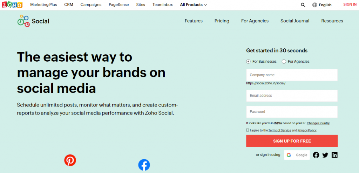
Task: Sign in using the black Facebook icon
Action: pyautogui.click(x=316, y=155)
